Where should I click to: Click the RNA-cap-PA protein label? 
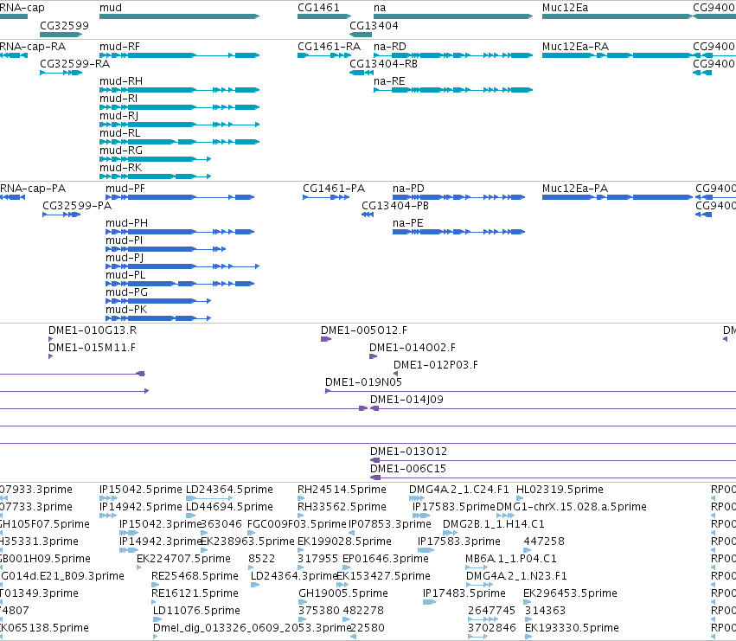[x=33, y=189]
